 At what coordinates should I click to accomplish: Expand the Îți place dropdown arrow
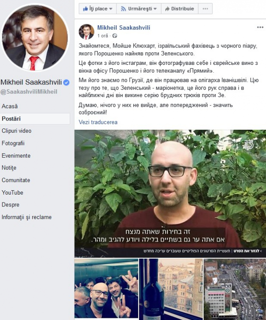tap(111, 9)
